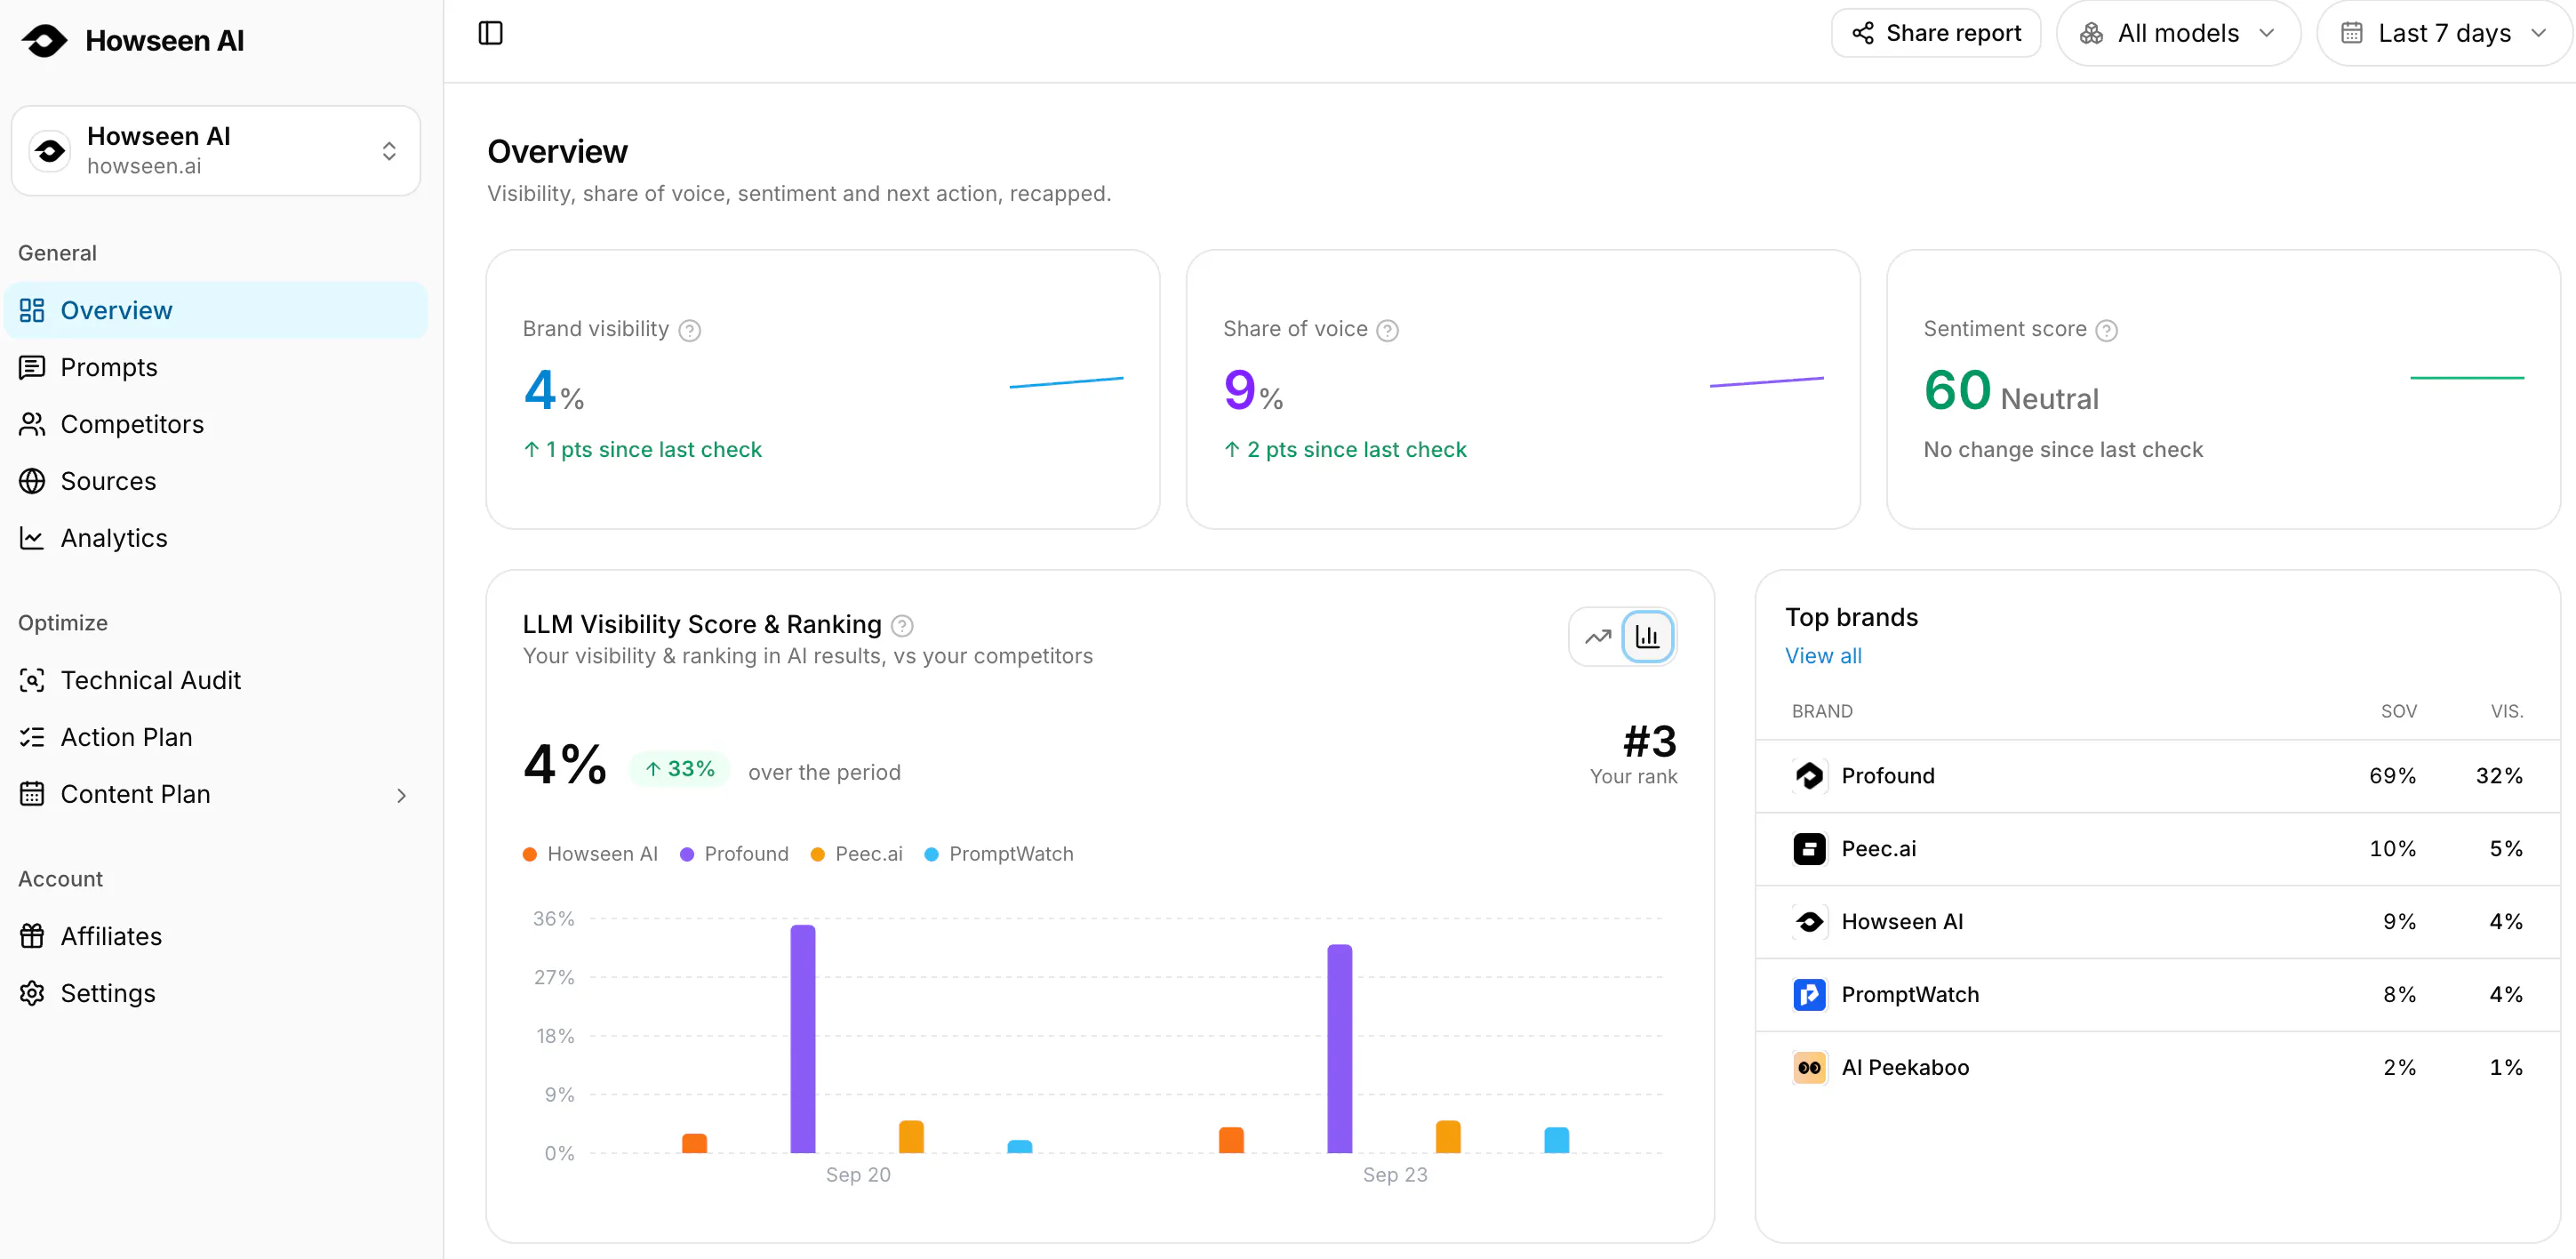
Task: Click the Brand visibility help icon
Action: [690, 330]
